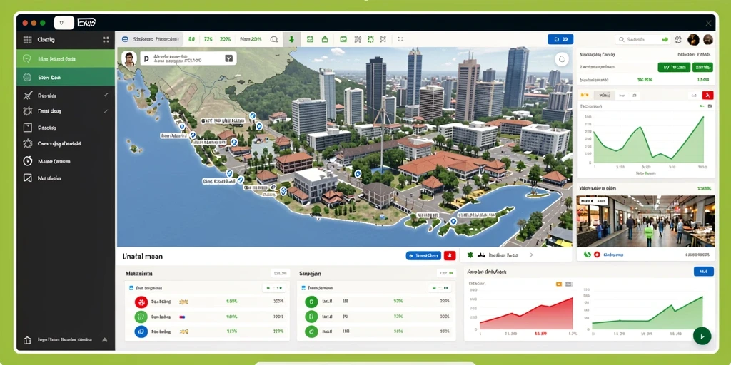
Task: Select the green highlighted first sidebar item
Action: pos(66,58)
